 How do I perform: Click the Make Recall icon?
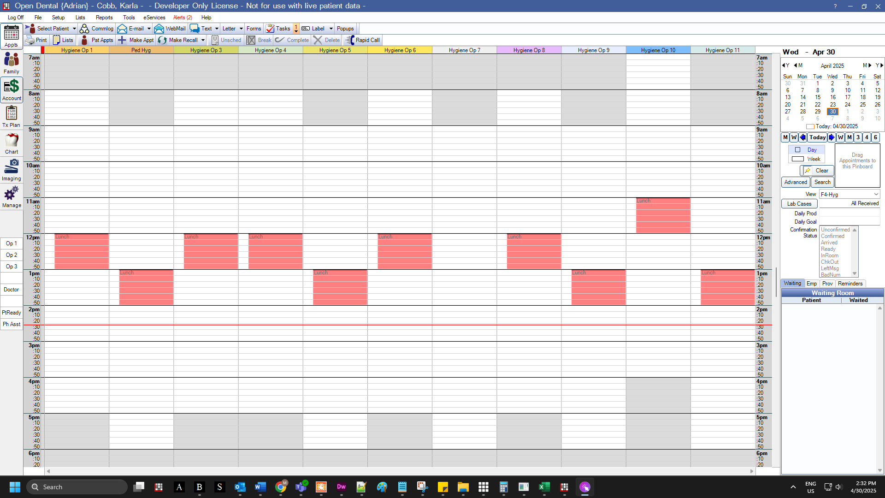pos(163,40)
